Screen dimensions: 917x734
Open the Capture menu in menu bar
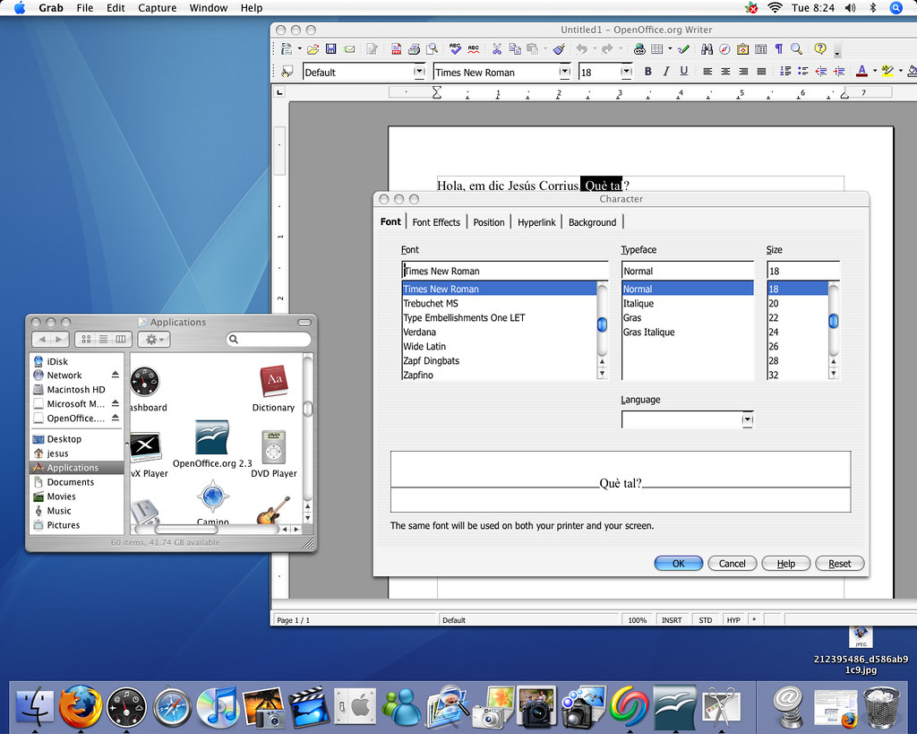click(158, 8)
